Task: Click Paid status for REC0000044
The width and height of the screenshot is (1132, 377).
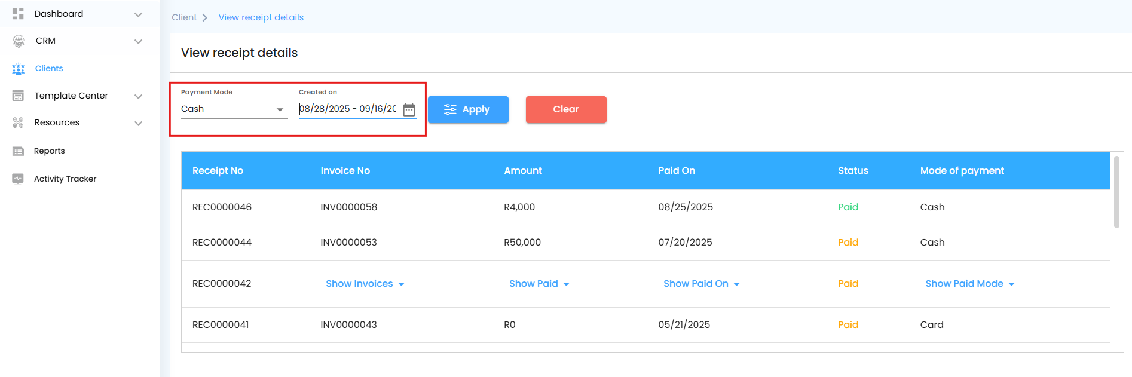Action: pyautogui.click(x=848, y=242)
